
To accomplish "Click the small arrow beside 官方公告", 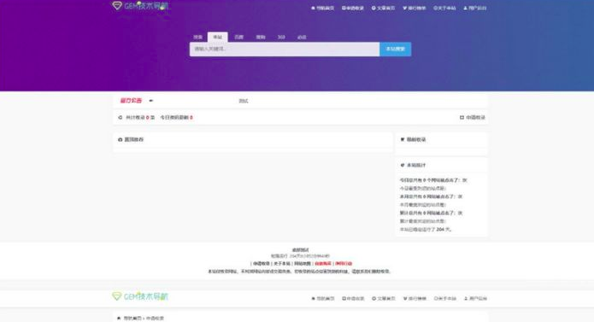I will (x=150, y=101).
